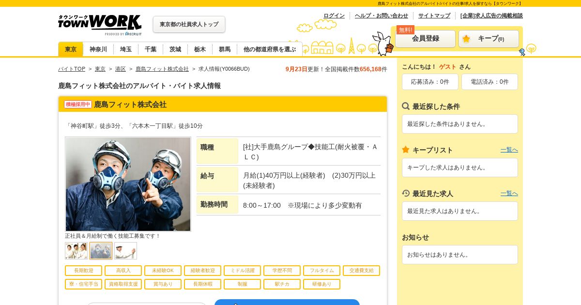Click the 鹿島フィット株式会社 card title
The width and height of the screenshot is (581, 305).
pos(130,104)
